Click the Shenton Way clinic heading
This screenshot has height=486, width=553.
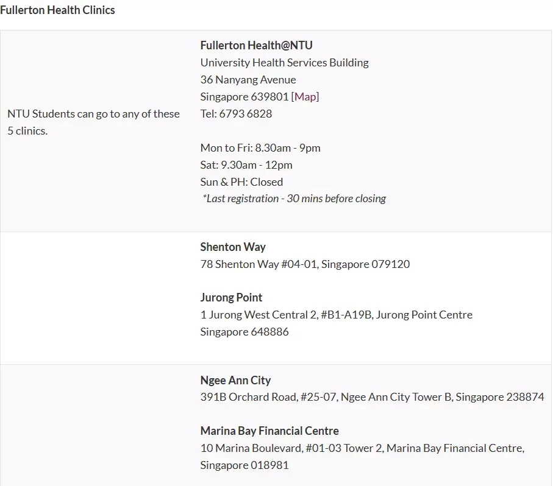[233, 247]
